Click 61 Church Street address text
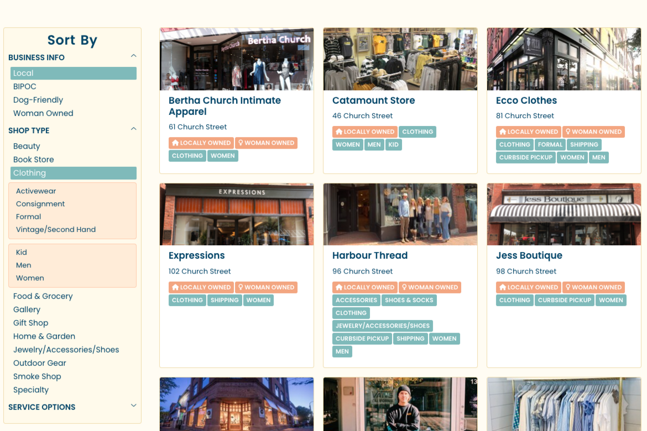 point(197,127)
